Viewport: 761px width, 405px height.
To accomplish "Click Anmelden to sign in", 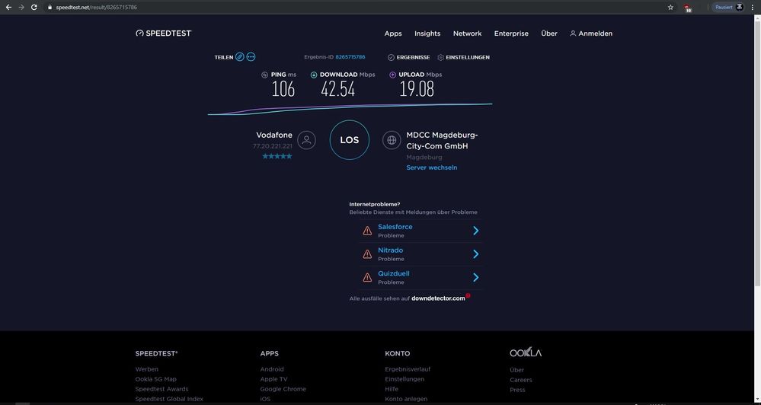I will (x=591, y=33).
